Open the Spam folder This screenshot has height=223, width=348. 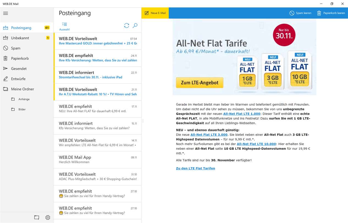click(x=16, y=48)
